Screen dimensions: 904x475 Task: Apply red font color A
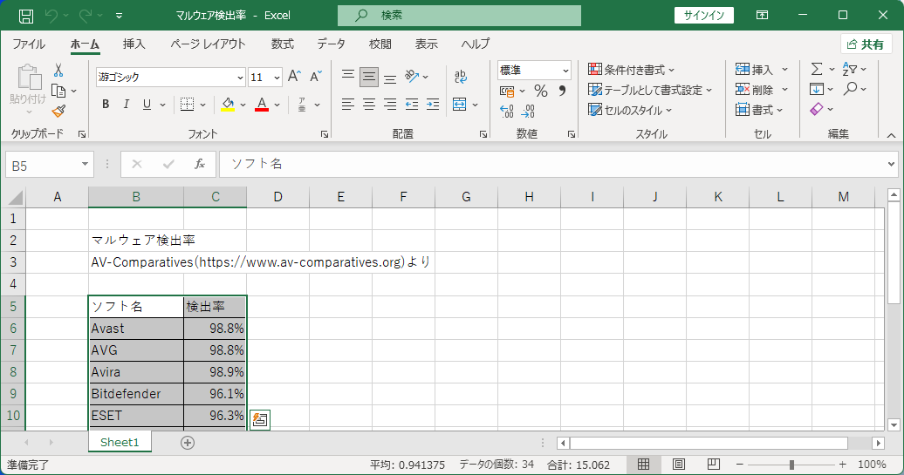tap(262, 105)
